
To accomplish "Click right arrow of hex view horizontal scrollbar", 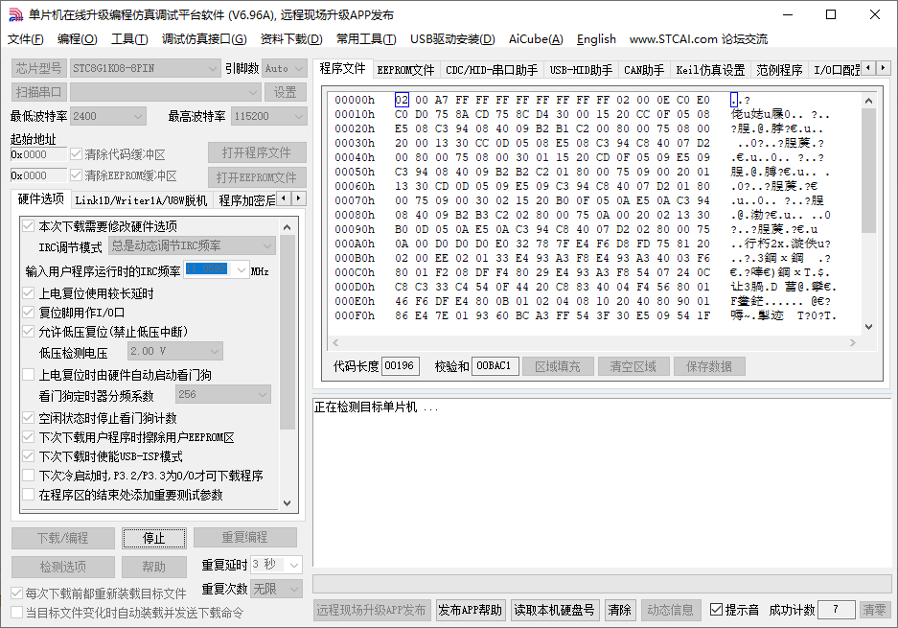I will [856, 342].
